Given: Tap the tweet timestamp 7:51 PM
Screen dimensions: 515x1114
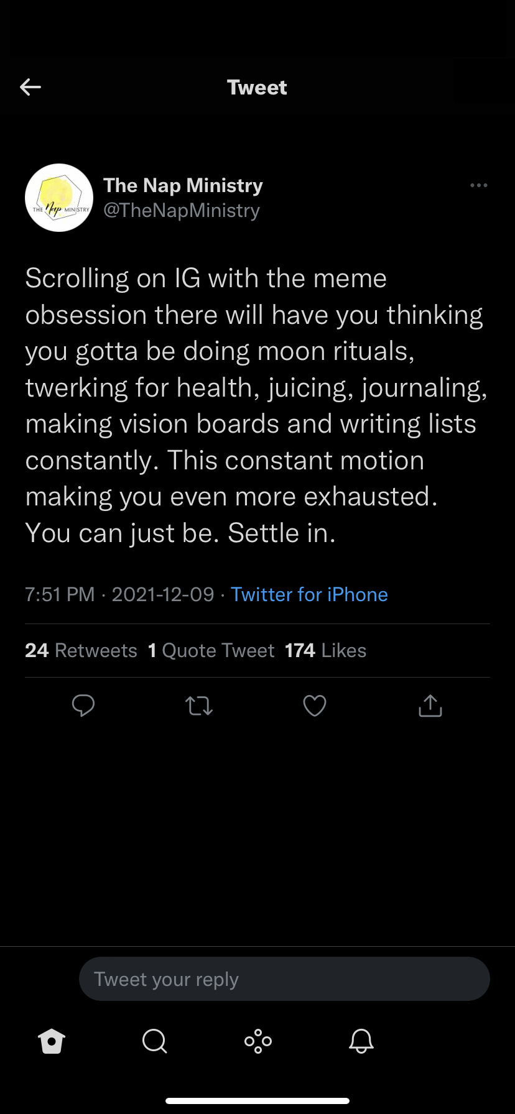Looking at the screenshot, I should pyautogui.click(x=60, y=594).
